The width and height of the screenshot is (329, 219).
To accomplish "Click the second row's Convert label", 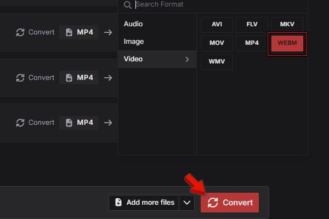I will tap(41, 78).
